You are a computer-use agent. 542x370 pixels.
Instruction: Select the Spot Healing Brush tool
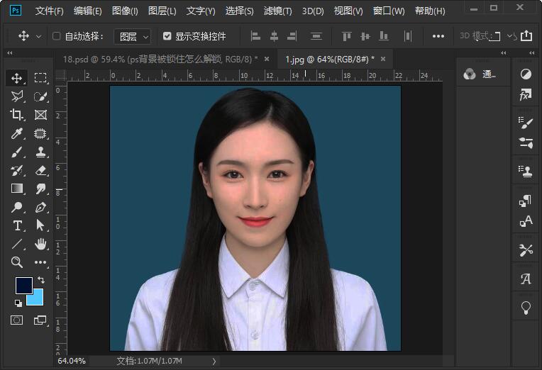[40, 133]
